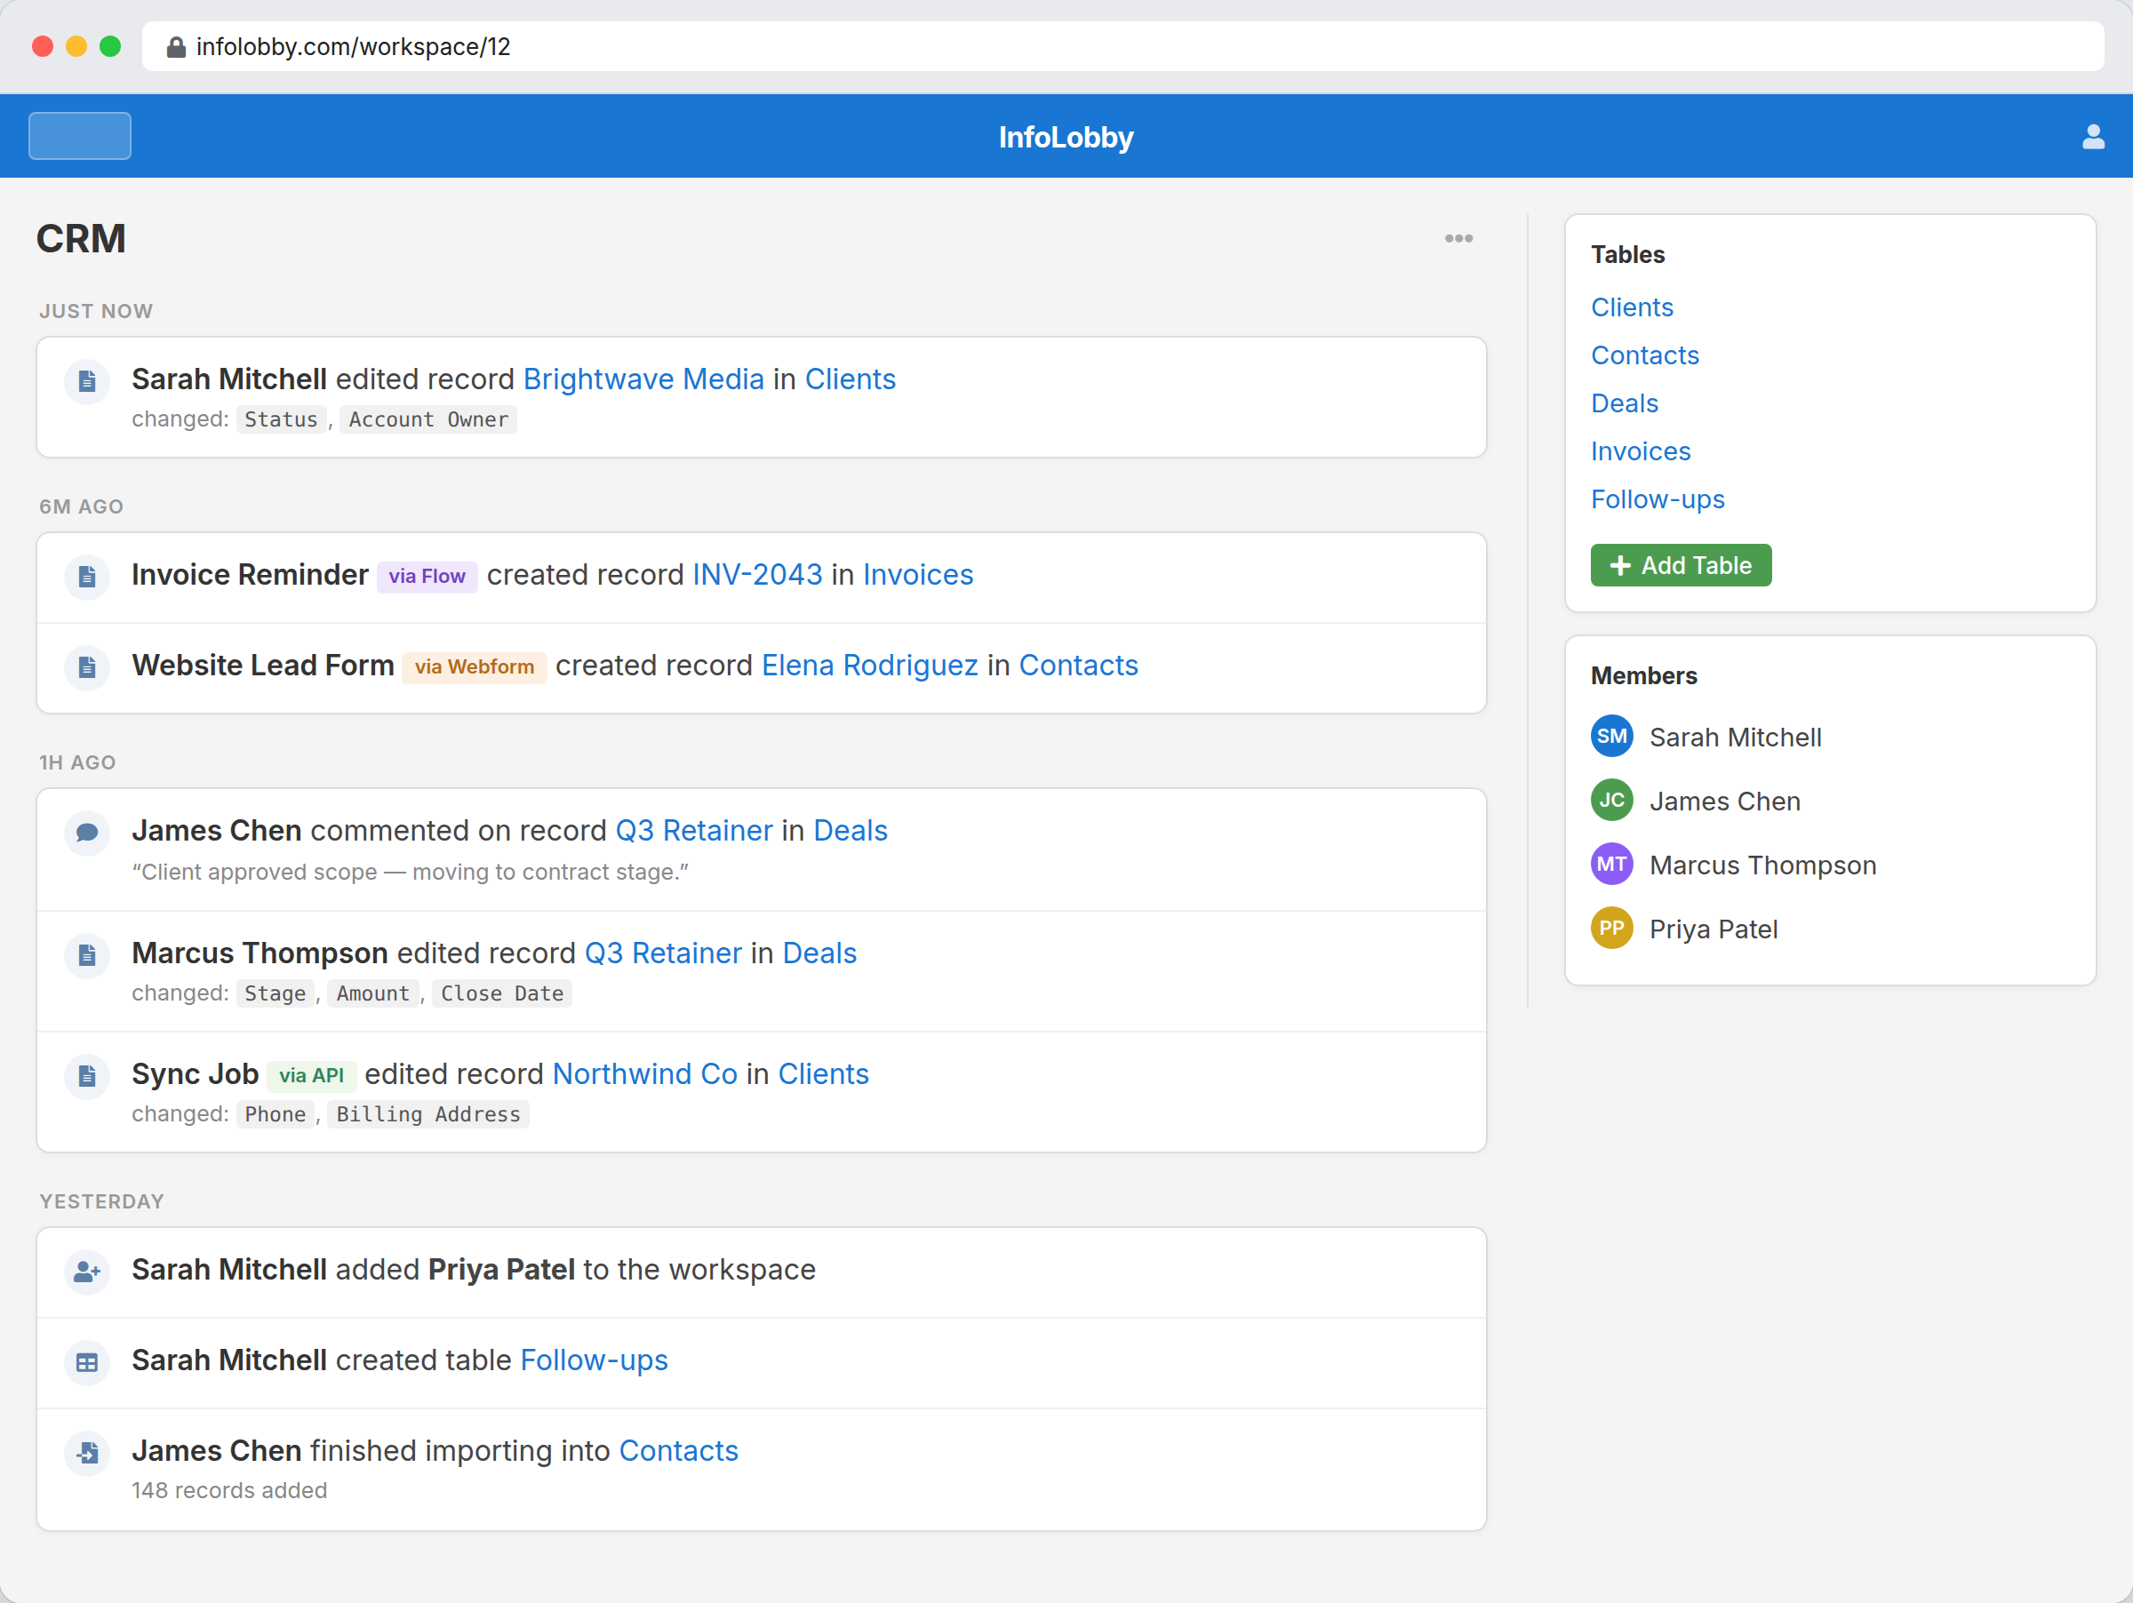Click the blank button left of InfoLobby title
Viewport: 2133px width, 1603px height.
80,136
